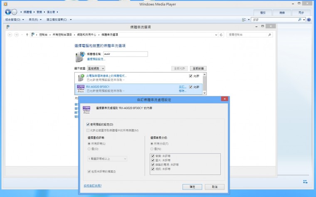316x197 pixels.
Task: Select the all ratings (L) radio button
Action: (x=89, y=144)
